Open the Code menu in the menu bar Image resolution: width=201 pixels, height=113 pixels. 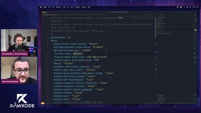[45, 7]
